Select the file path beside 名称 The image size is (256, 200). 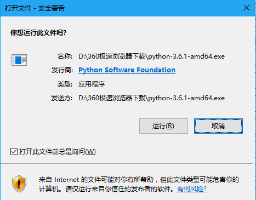(x=151, y=56)
